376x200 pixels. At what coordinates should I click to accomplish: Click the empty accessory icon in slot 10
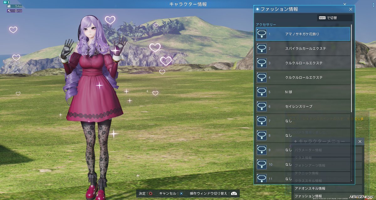(262, 164)
